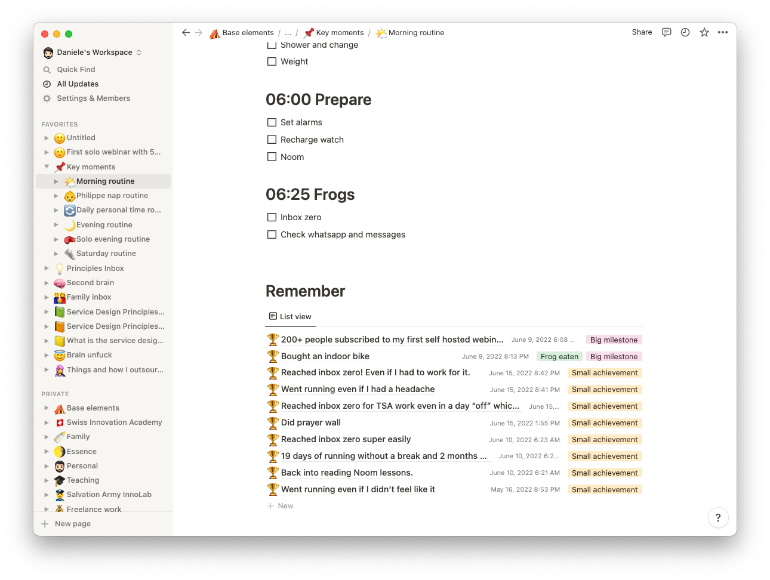Check the Weight checkbox
770x580 pixels.
point(272,61)
